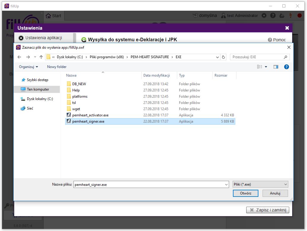Select Ten komputer in navigation pane
The width and height of the screenshot is (307, 231).
click(37, 89)
